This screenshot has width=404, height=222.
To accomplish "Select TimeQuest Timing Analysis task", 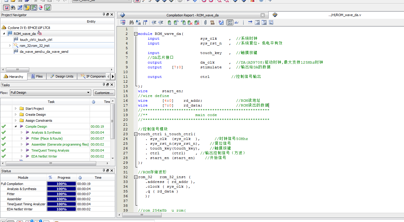I will [x=50, y=150].
